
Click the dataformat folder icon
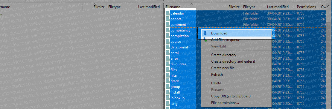168,47
